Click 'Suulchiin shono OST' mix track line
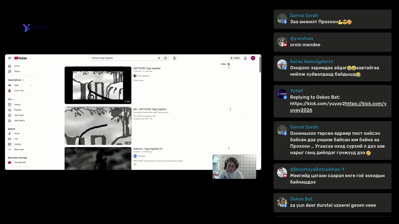This screenshot has width=399, height=224. pos(143,119)
